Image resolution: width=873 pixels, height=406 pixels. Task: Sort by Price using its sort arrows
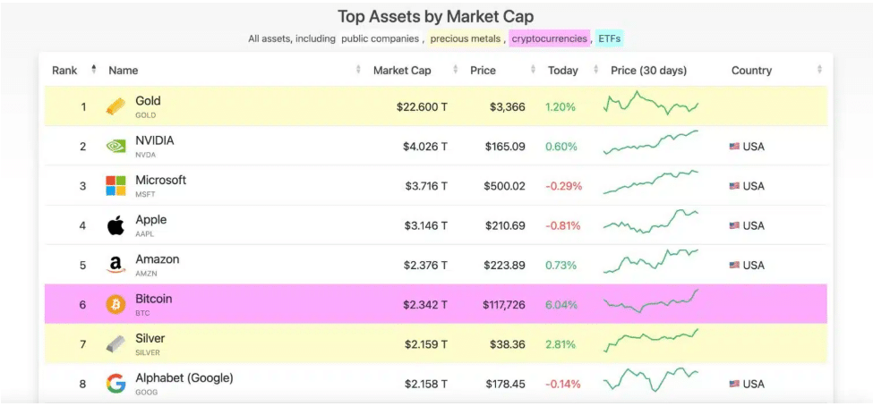(x=533, y=70)
